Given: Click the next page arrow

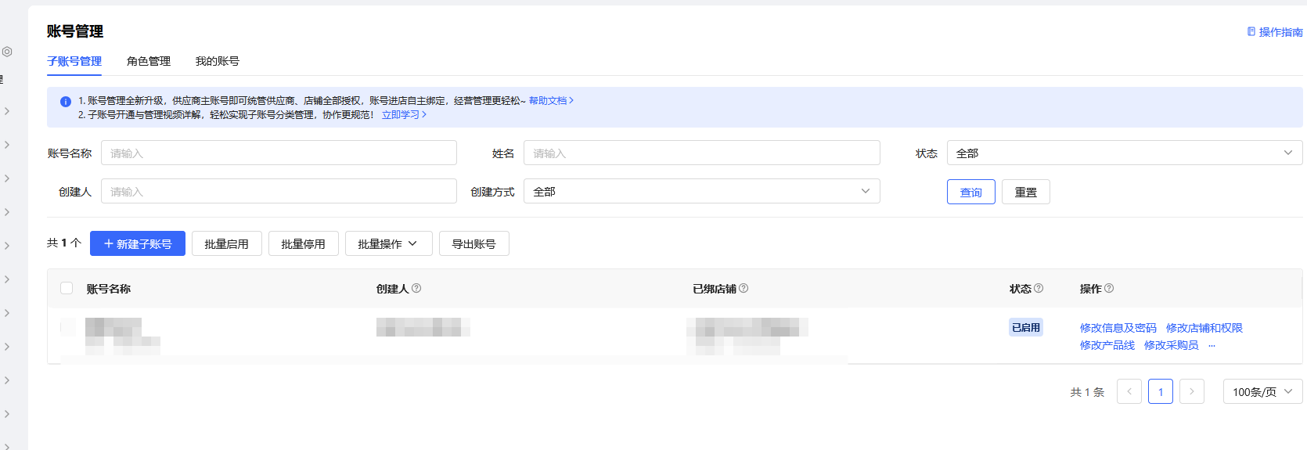Looking at the screenshot, I should (1191, 391).
